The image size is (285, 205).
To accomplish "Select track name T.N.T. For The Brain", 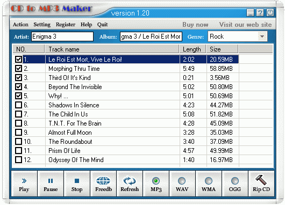I will 75,123.
